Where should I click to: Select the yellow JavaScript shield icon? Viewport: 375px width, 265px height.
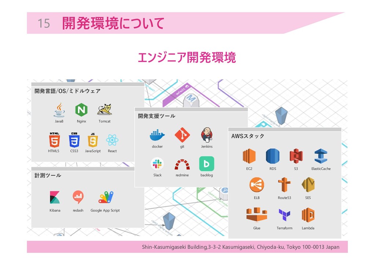[93, 140]
